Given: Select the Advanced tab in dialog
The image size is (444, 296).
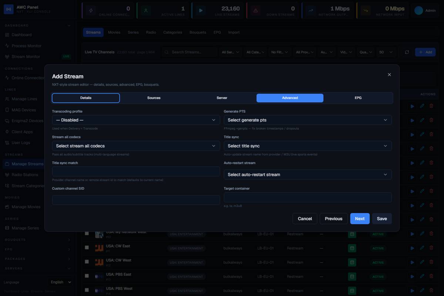Looking at the screenshot, I should [290, 98].
